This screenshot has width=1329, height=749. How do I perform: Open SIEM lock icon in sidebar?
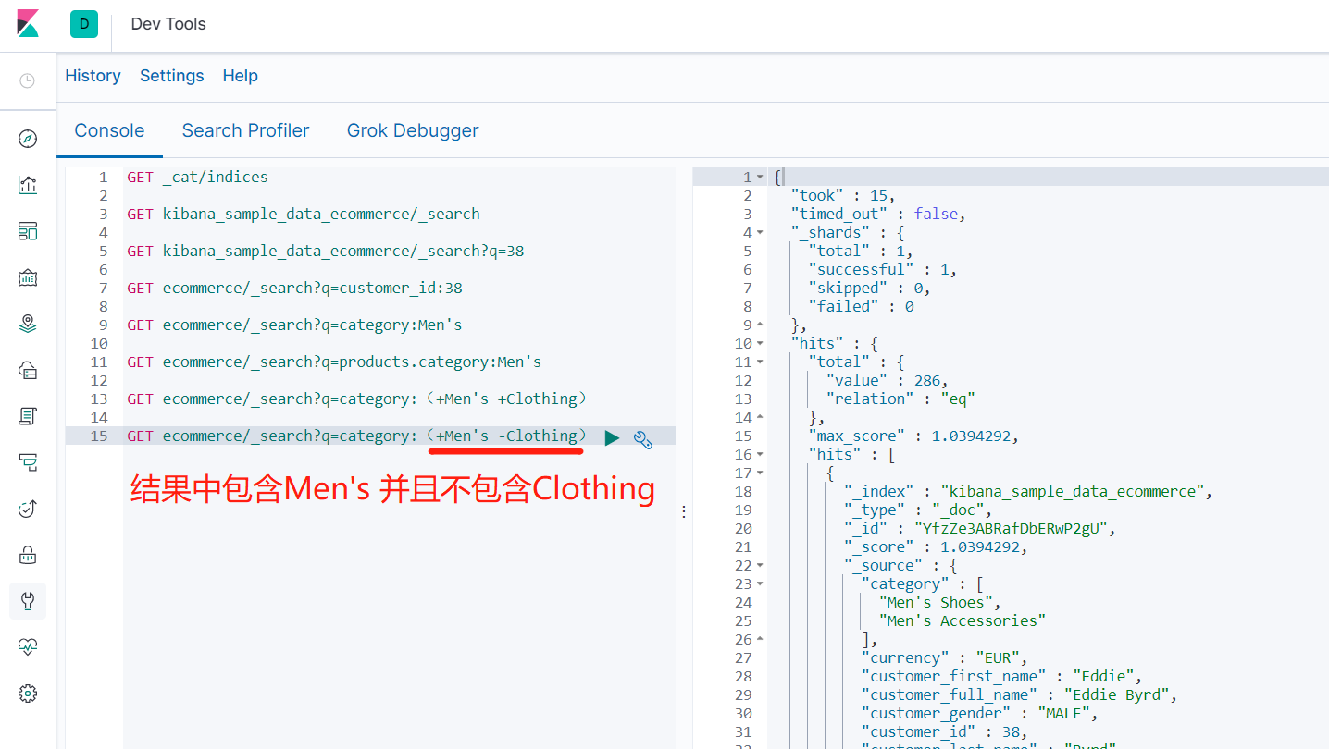point(28,555)
